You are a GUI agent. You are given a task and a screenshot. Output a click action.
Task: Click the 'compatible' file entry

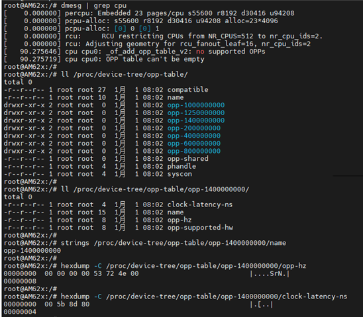click(187, 90)
